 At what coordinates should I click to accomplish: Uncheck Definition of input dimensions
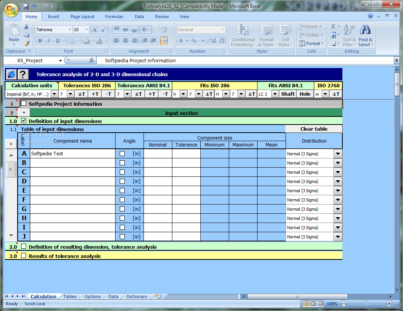[24, 120]
